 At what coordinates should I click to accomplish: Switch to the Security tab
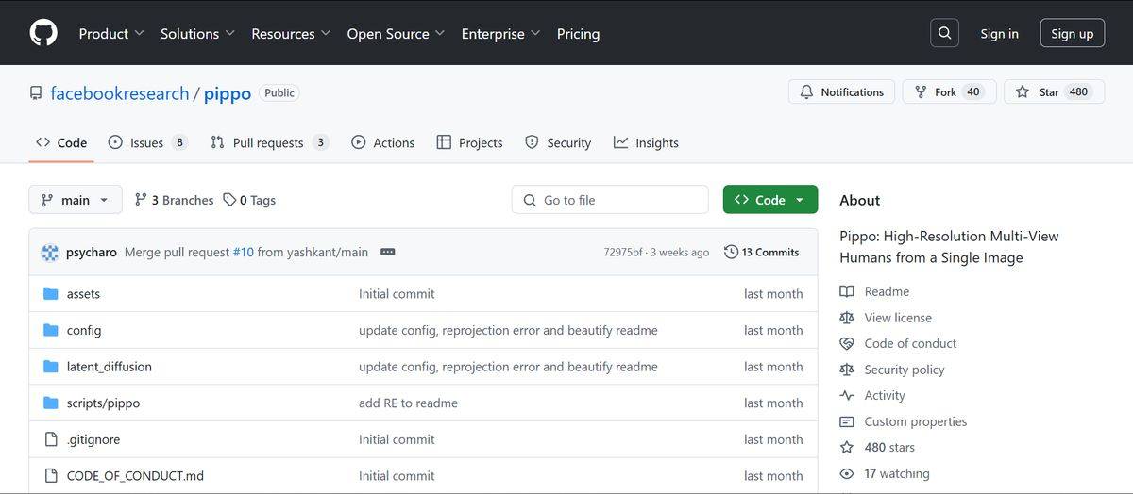click(x=558, y=142)
